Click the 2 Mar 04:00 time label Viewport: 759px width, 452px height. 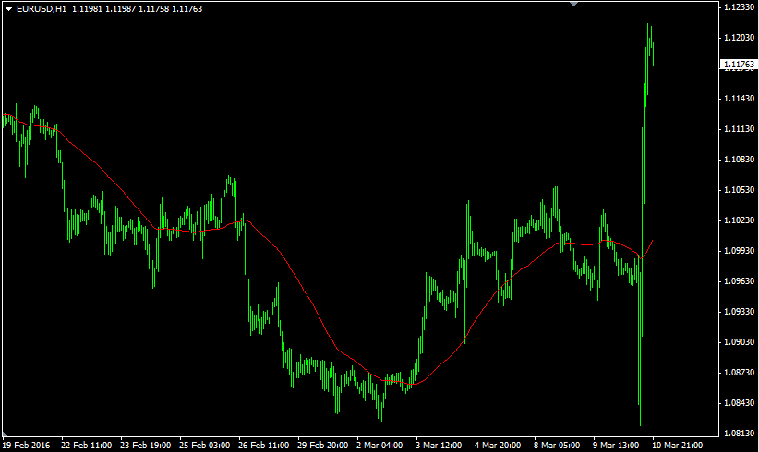[x=379, y=445]
